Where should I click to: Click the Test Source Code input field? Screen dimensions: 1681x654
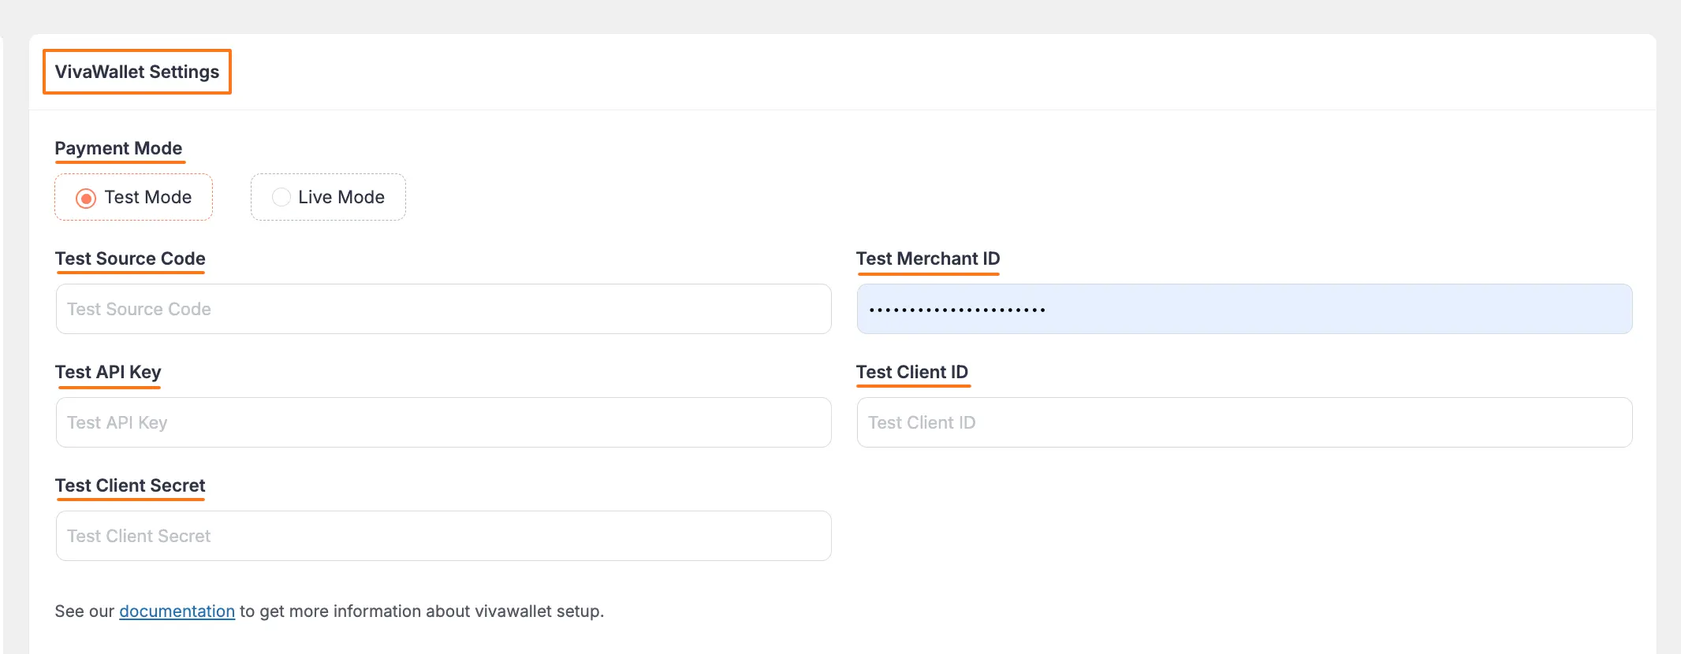pos(443,309)
